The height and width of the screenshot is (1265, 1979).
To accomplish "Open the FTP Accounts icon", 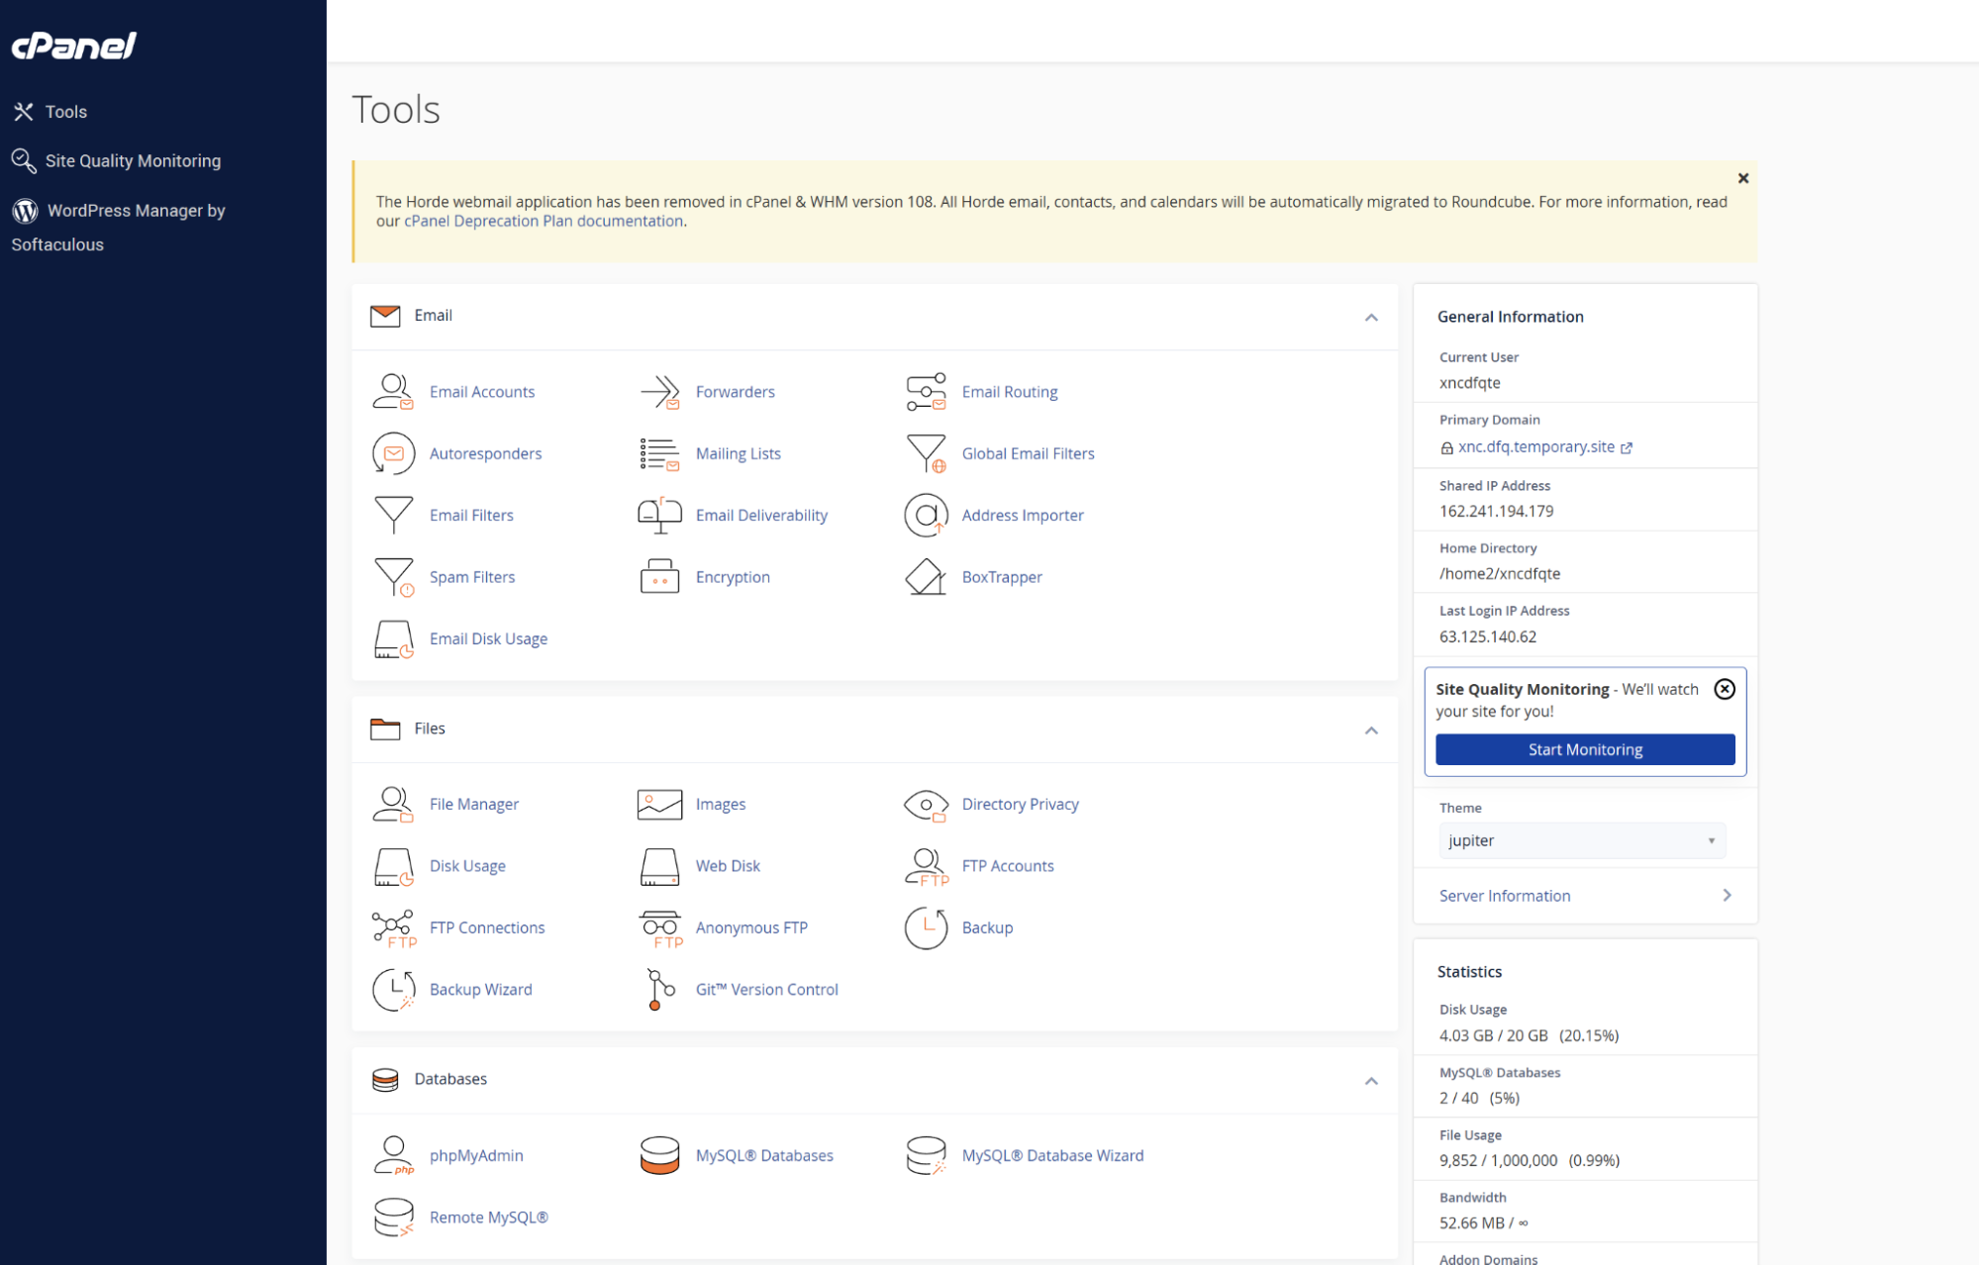I will [x=926, y=866].
